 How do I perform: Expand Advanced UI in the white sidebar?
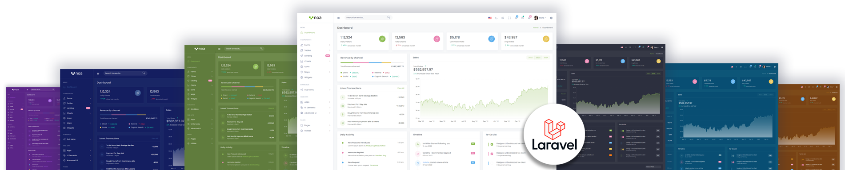[316, 113]
